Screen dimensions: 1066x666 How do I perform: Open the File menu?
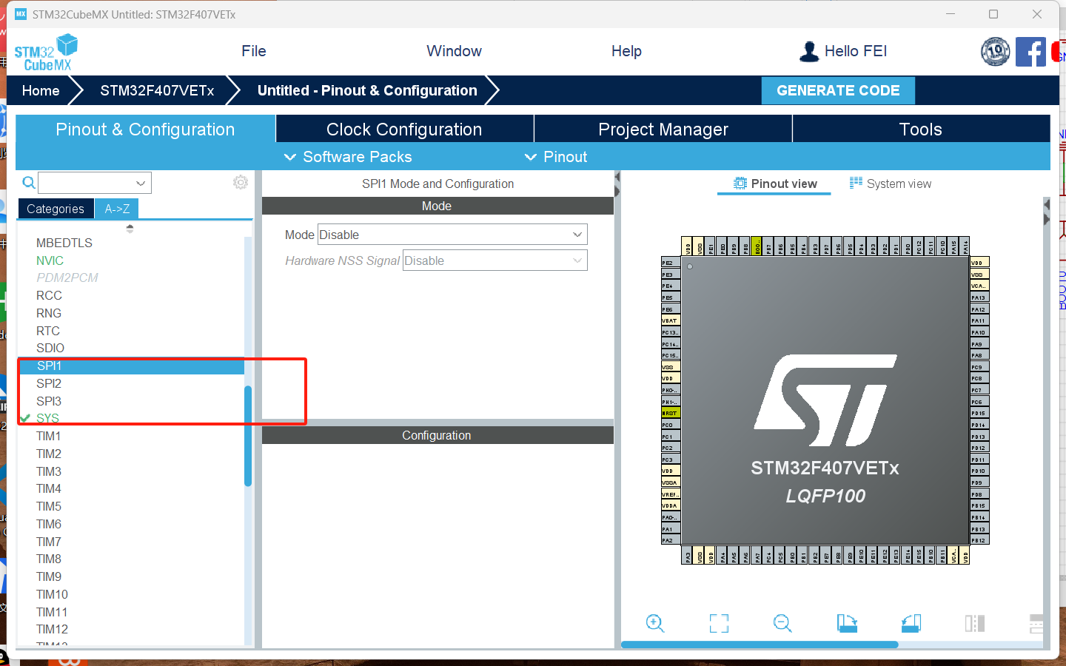254,51
